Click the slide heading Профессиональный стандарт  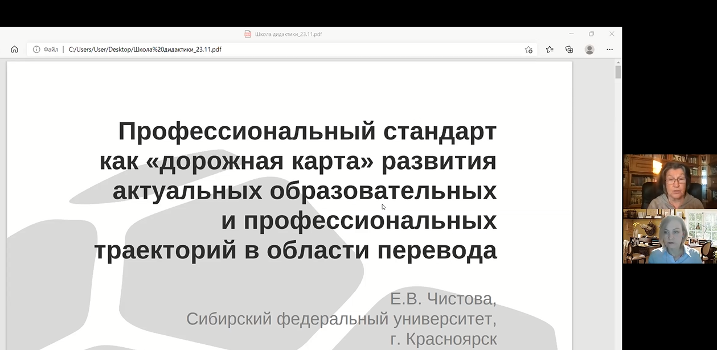(x=307, y=131)
